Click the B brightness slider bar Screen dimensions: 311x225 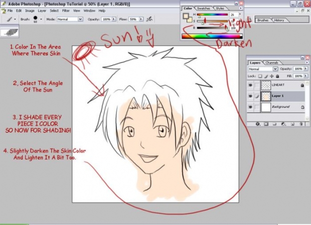[x=212, y=28]
